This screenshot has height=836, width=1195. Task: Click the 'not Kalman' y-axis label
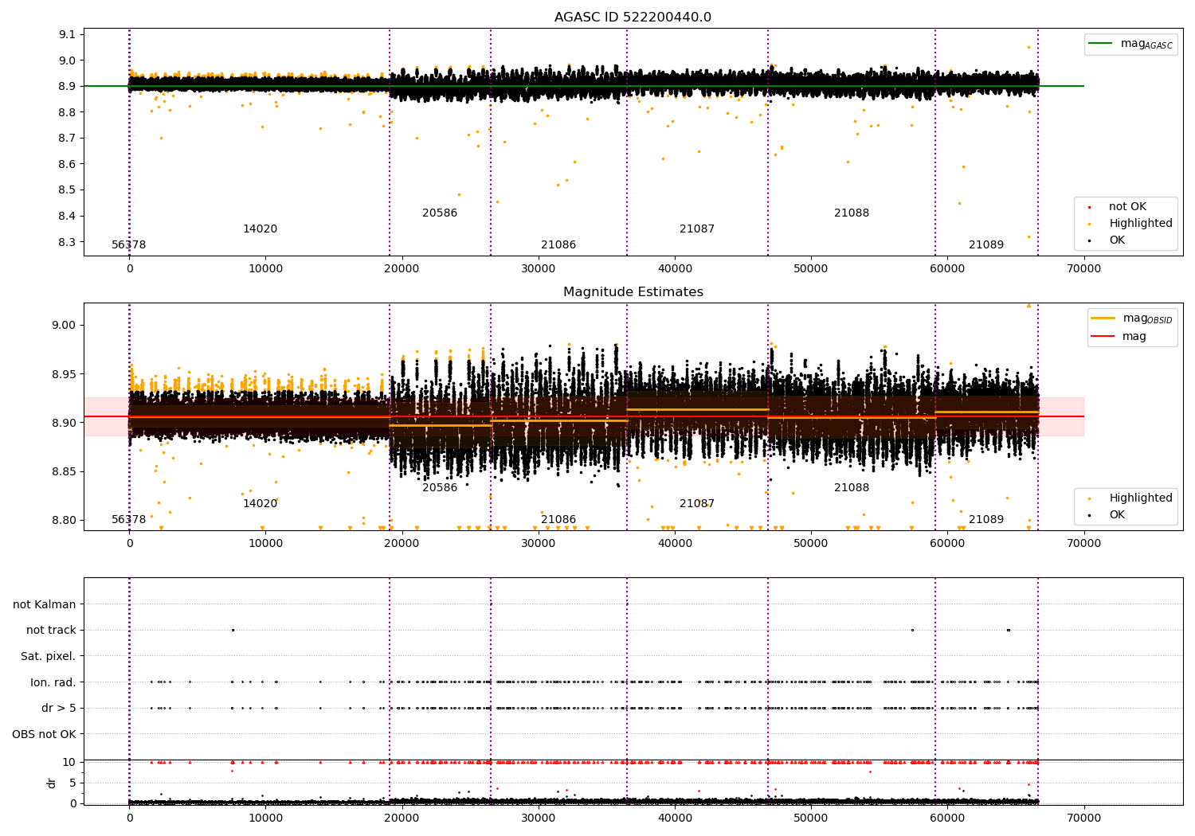(x=45, y=605)
